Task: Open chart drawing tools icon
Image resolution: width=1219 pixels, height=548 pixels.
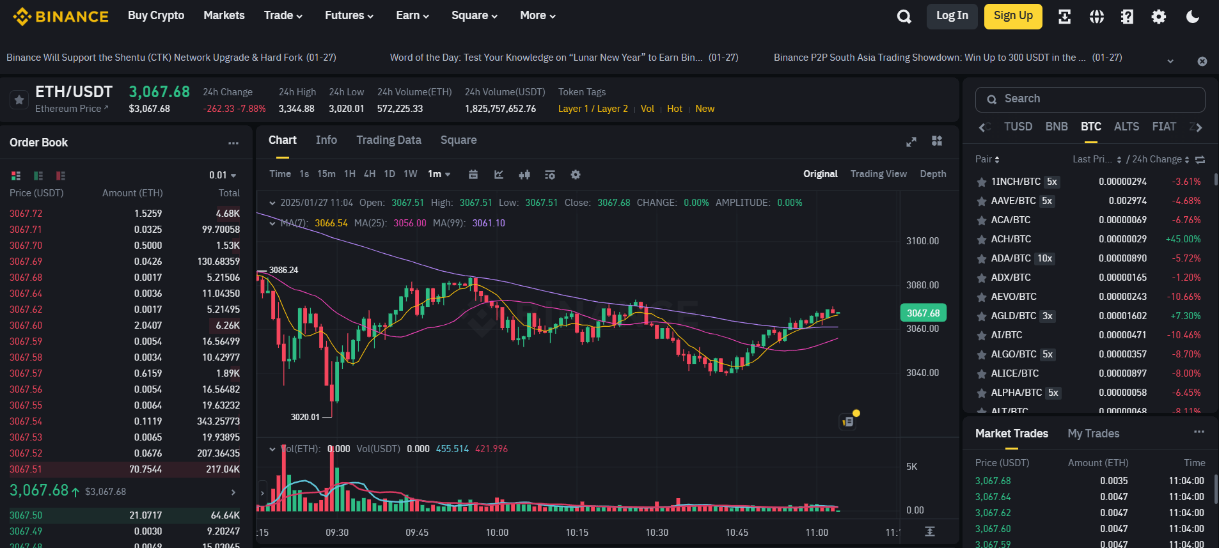Action: pyautogui.click(x=499, y=175)
